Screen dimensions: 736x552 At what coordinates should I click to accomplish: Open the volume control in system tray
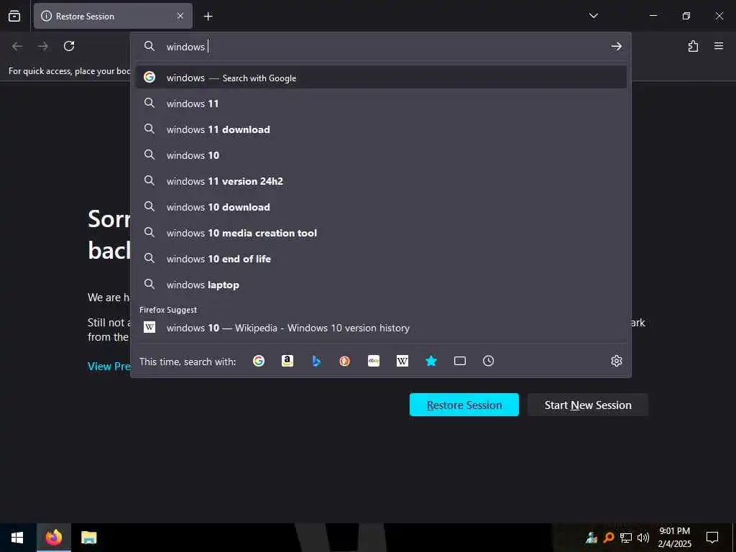[x=643, y=538]
